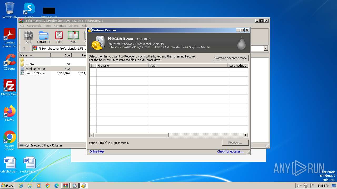
Task: Open the WinRAR Help menu
Action: pyautogui.click(x=84, y=26)
